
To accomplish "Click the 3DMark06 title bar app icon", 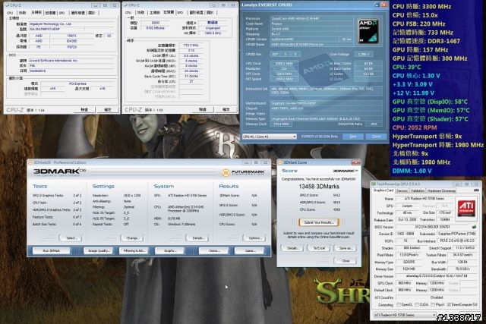I will pos(30,162).
